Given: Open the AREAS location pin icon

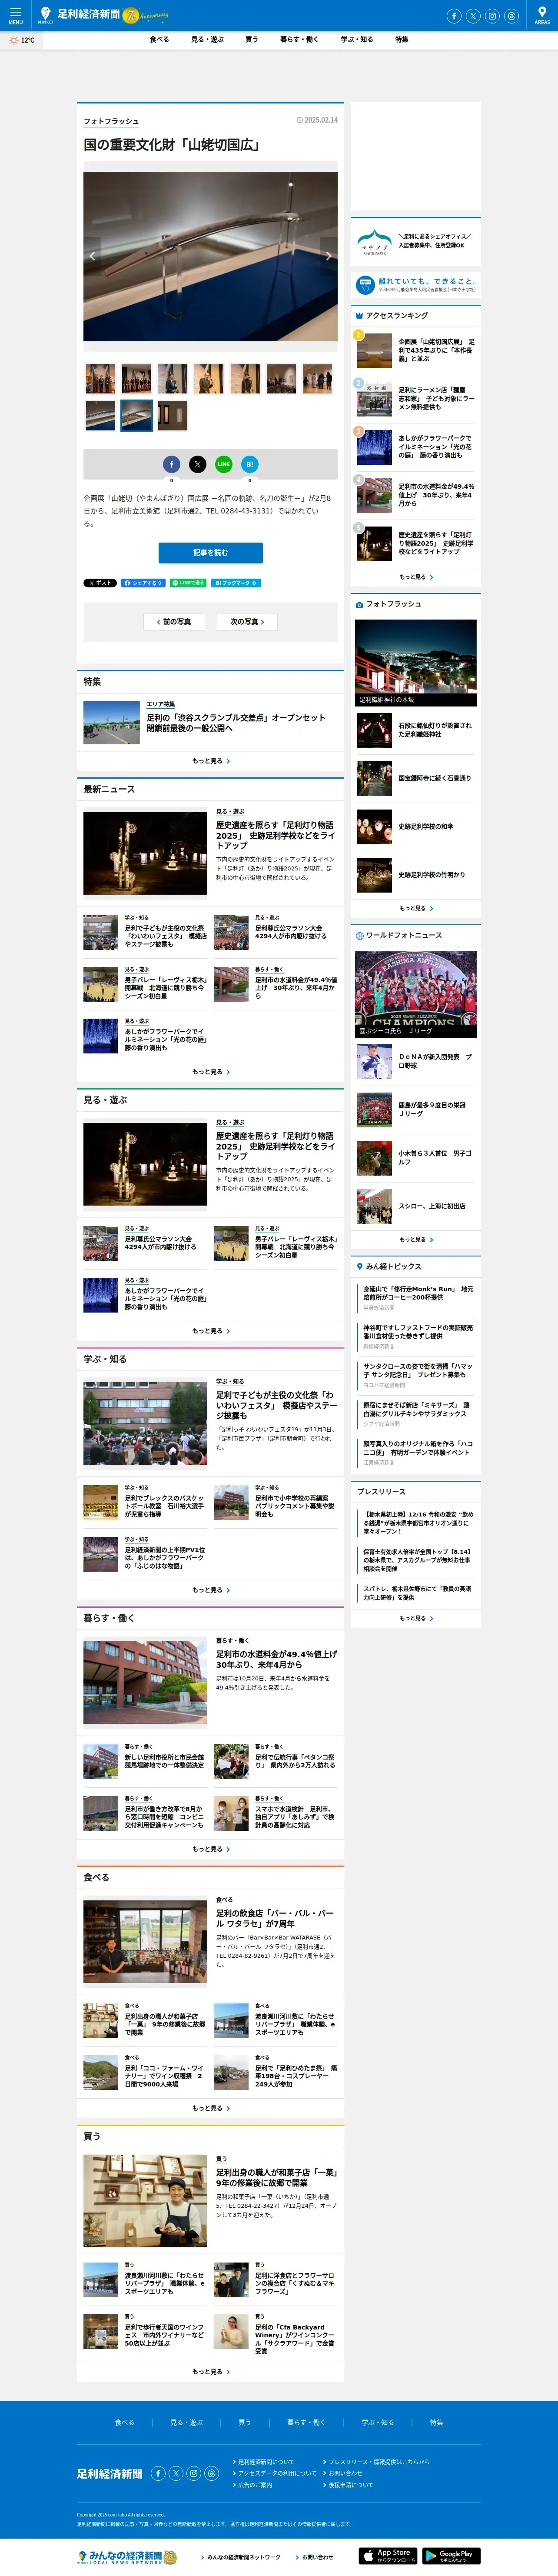Looking at the screenshot, I should click(x=542, y=15).
